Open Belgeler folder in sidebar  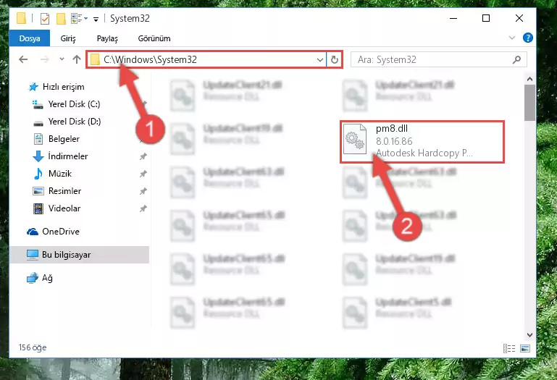click(x=64, y=139)
